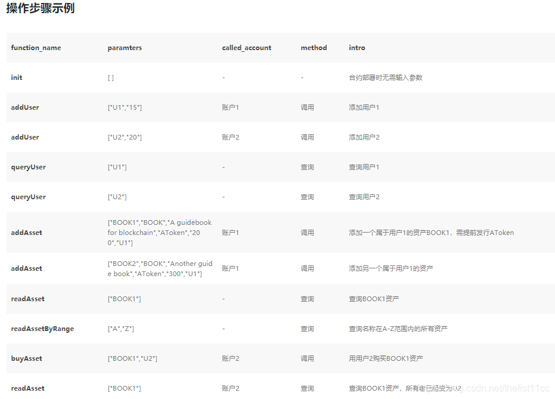Click the intro text 添加用户1

click(364, 107)
